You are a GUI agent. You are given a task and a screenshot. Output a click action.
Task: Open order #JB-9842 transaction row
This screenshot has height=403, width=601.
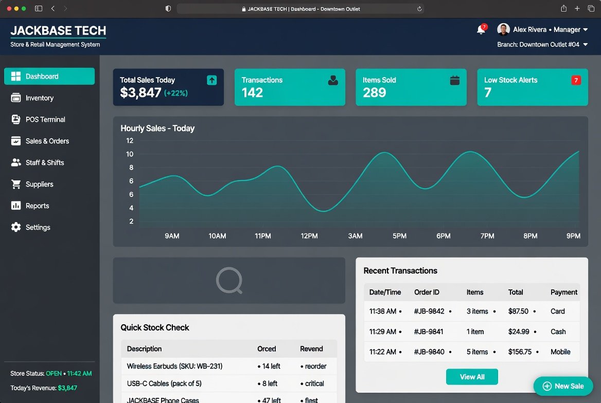(x=472, y=311)
